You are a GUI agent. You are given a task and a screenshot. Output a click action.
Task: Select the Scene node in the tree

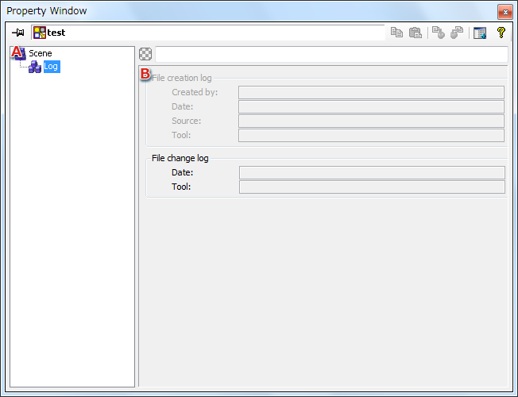click(x=40, y=53)
